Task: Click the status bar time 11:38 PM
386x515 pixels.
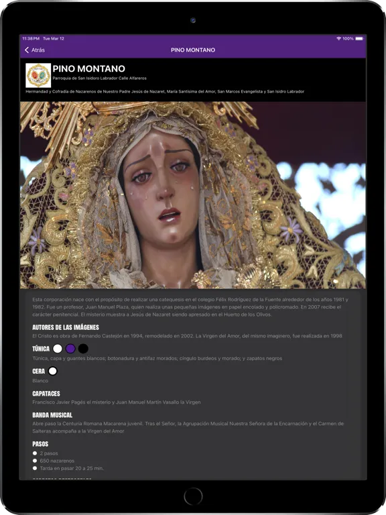Action: (31, 39)
